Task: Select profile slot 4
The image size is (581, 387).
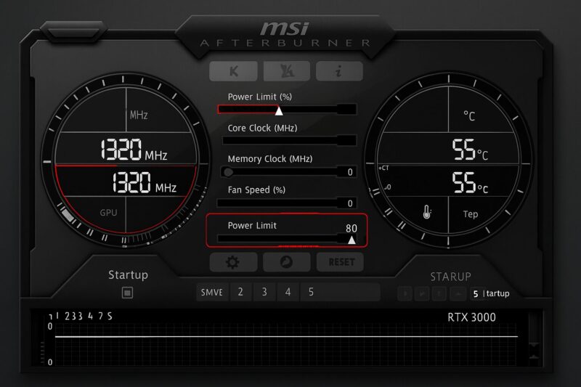Action: [x=288, y=292]
